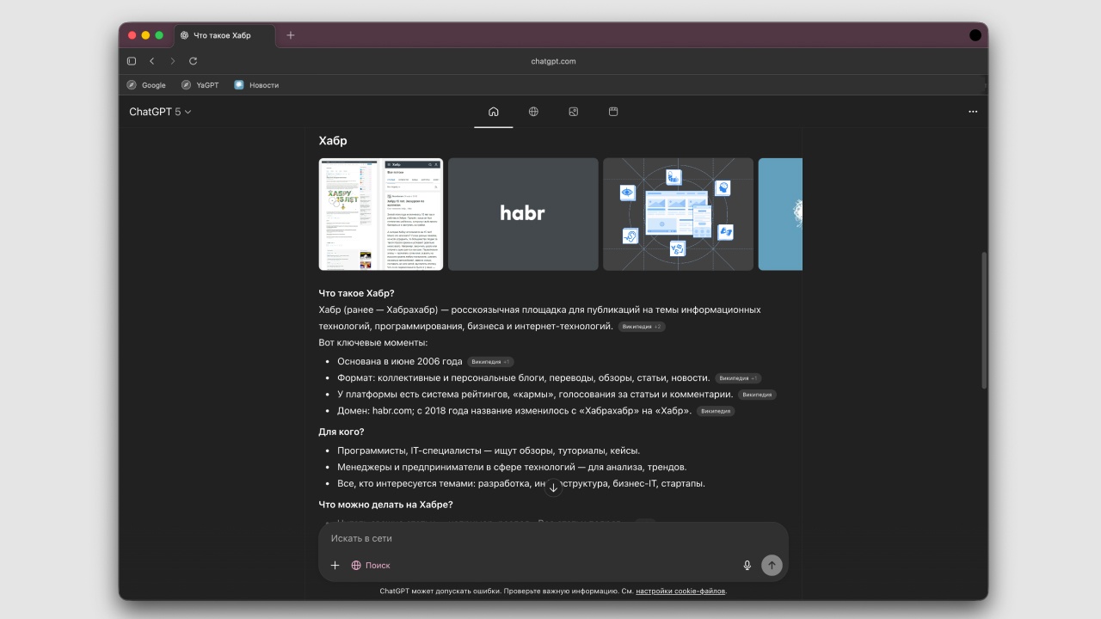Open the YaGPT bookmark
Image resolution: width=1101 pixels, height=619 pixels.
coord(200,85)
